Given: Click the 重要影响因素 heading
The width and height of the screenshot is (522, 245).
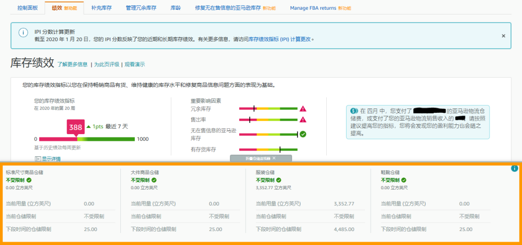Looking at the screenshot, I should 206,101.
